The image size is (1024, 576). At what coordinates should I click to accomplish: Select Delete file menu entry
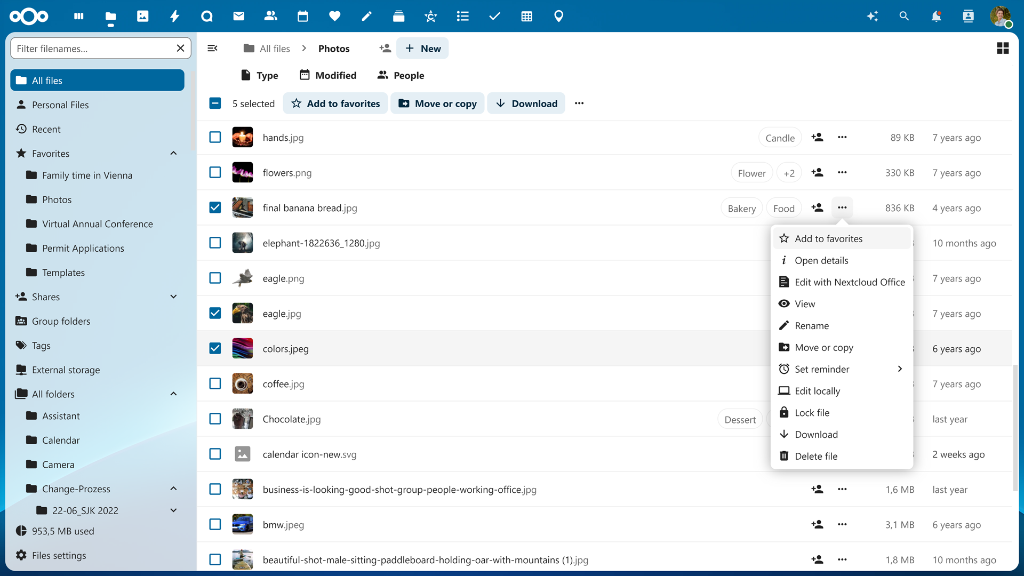(x=815, y=456)
